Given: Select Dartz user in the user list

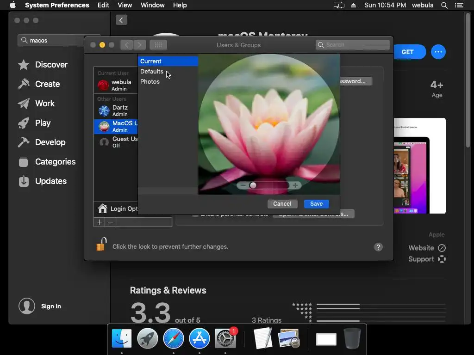Looking at the screenshot, I should [x=116, y=111].
